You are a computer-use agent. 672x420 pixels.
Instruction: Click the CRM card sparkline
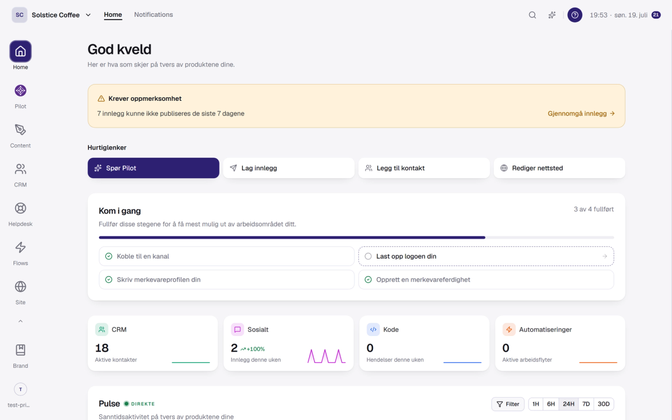click(x=191, y=362)
